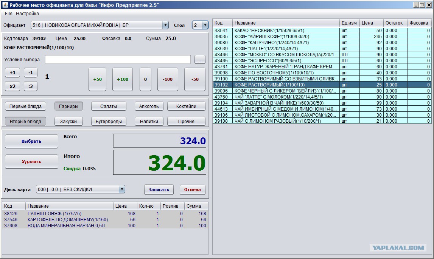Screen dimensions: 434x259
Task: Open the File menu
Action: pos(8,13)
